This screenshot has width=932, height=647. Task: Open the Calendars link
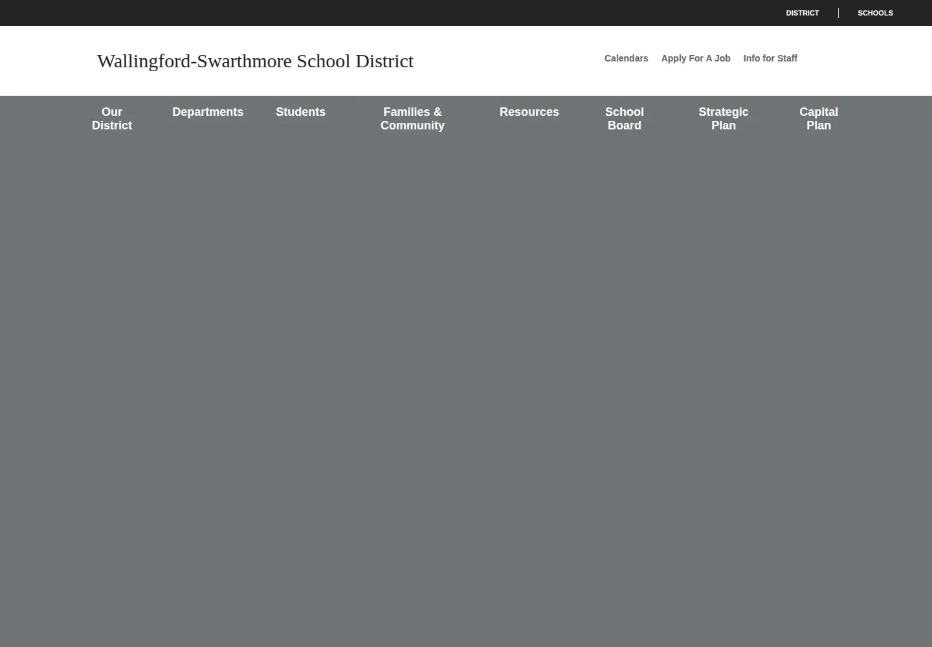tap(626, 58)
